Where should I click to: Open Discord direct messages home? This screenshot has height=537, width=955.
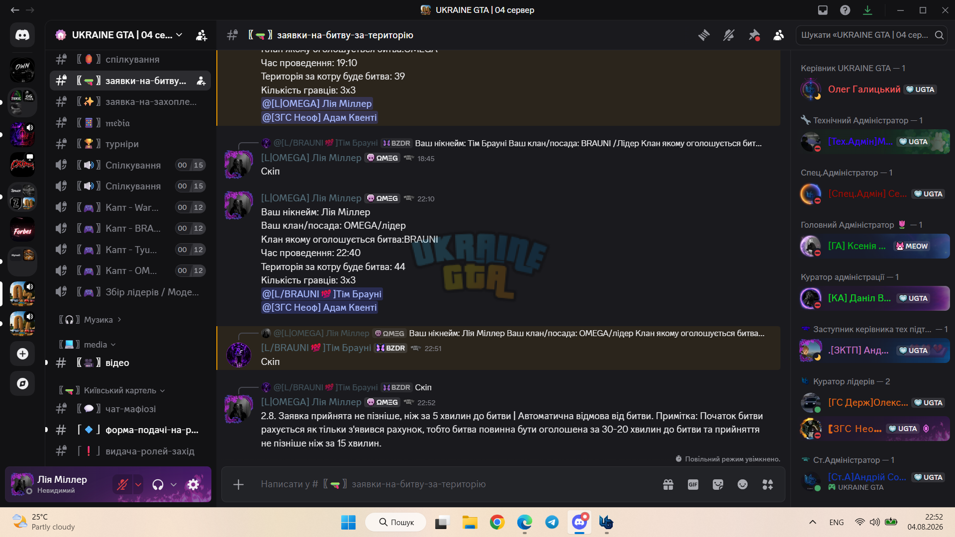(22, 35)
